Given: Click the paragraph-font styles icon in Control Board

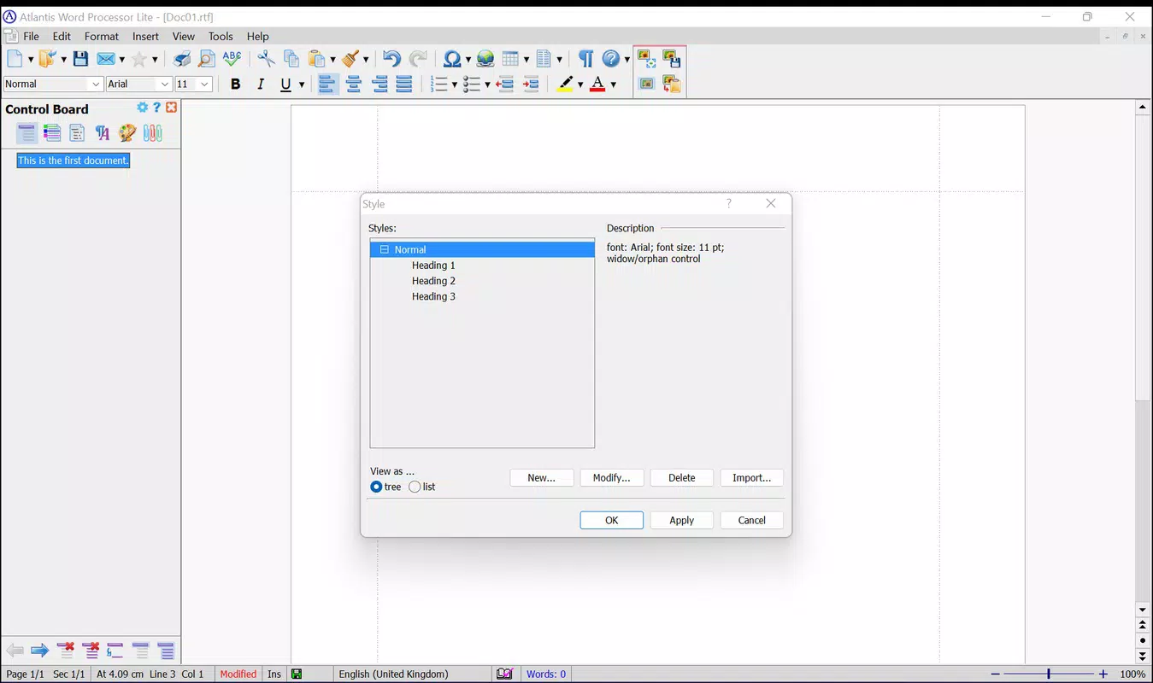Looking at the screenshot, I should [x=103, y=132].
